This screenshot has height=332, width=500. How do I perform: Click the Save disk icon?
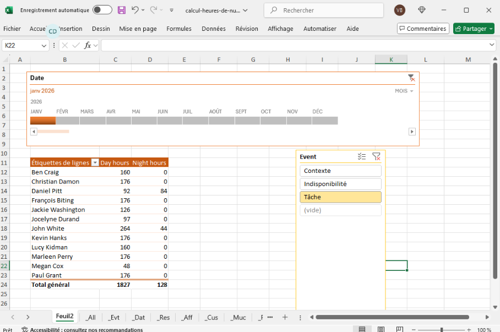pyautogui.click(x=122, y=10)
